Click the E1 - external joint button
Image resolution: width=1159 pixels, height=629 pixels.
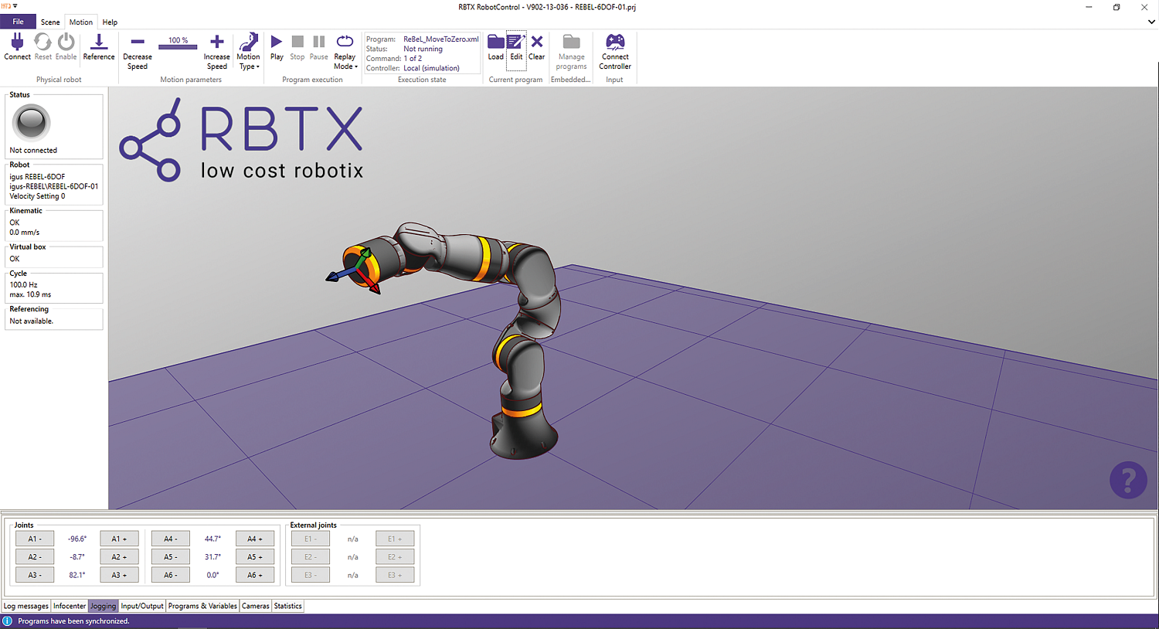coord(311,539)
